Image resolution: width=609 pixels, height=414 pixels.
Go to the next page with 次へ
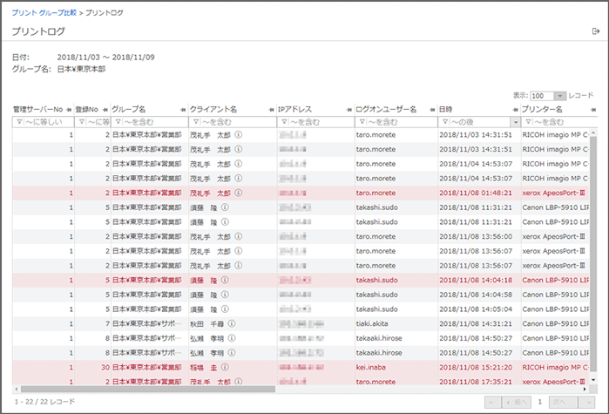[x=565, y=401]
